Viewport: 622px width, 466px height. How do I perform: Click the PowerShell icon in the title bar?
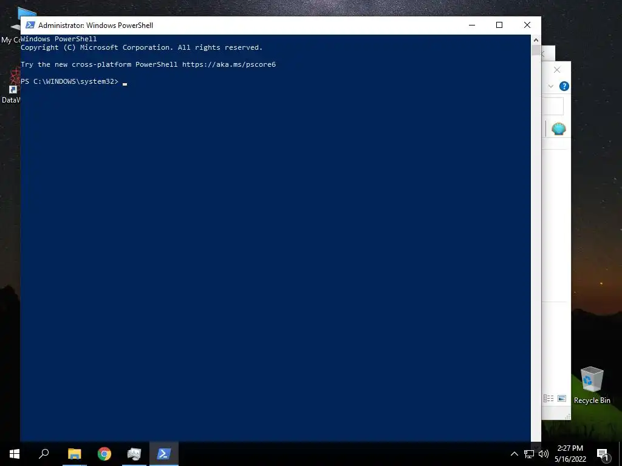(x=30, y=25)
